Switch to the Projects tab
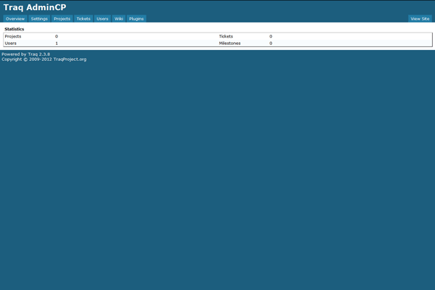Screen dimensions: 435x290 62,18
